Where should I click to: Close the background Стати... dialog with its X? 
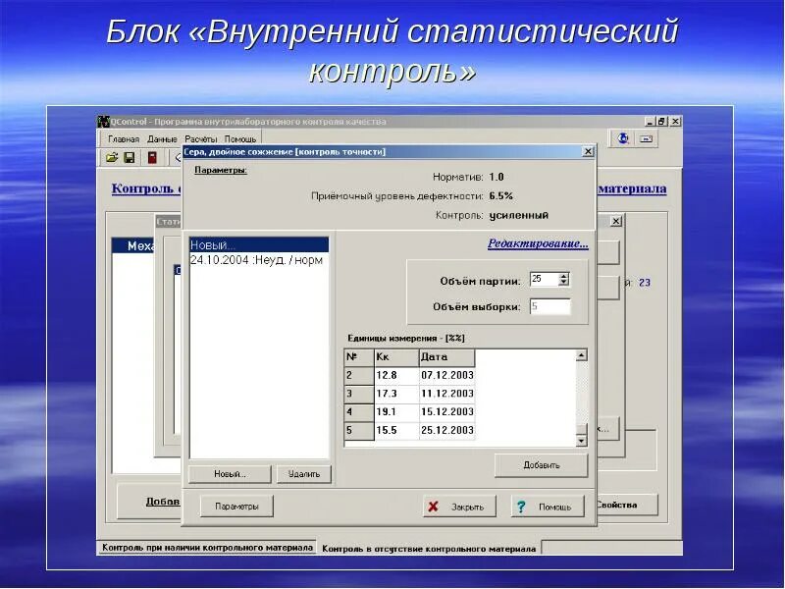pos(616,221)
